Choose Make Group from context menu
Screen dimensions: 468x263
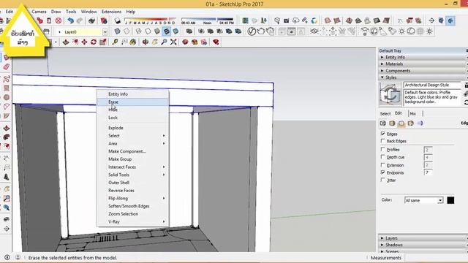coord(133,159)
